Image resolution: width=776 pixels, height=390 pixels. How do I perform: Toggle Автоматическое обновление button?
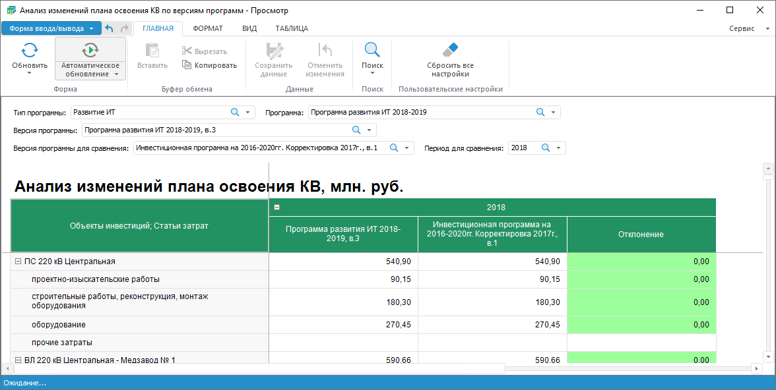[90, 50]
